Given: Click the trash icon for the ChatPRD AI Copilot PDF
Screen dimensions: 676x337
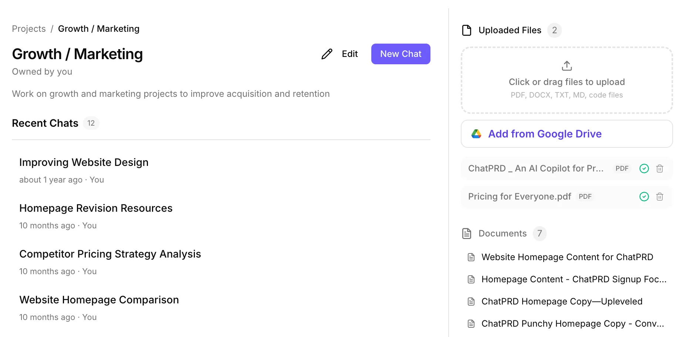Looking at the screenshot, I should [x=660, y=168].
